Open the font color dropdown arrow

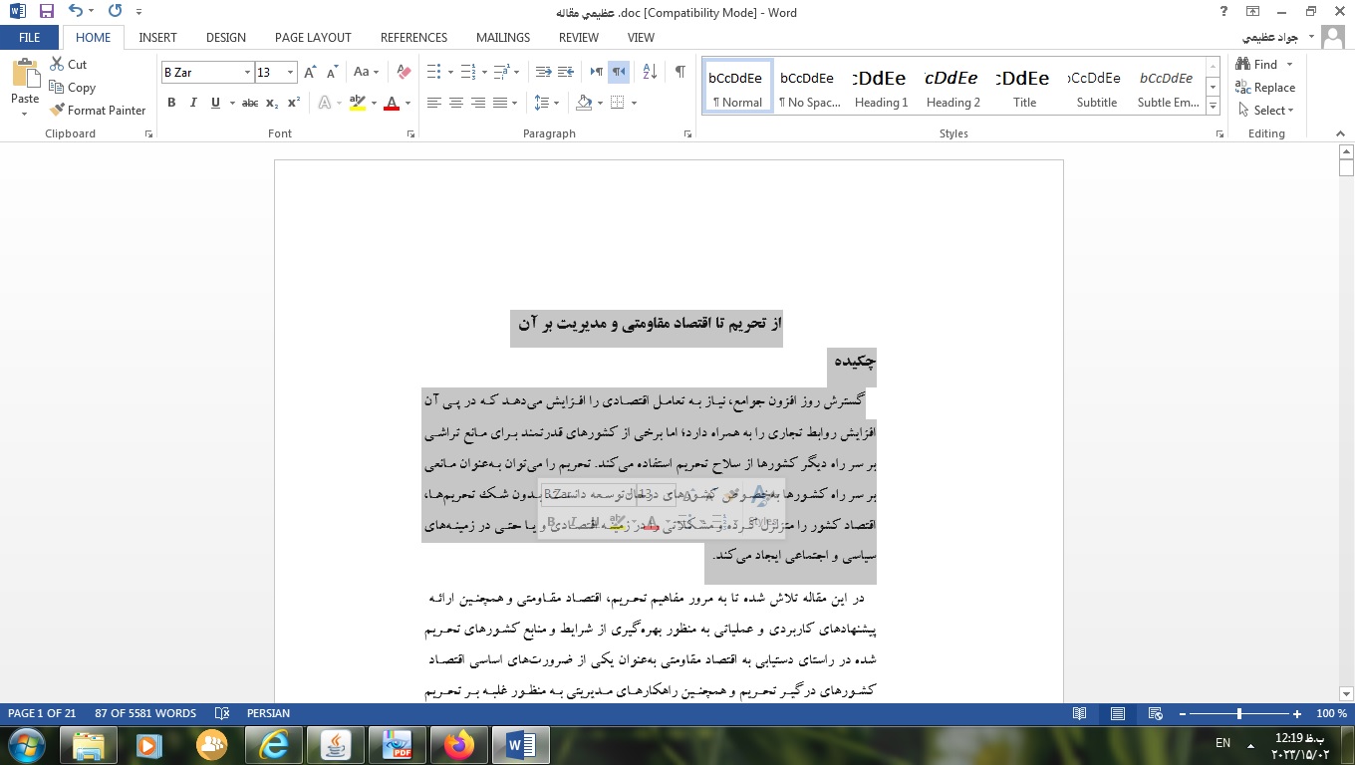(x=406, y=103)
